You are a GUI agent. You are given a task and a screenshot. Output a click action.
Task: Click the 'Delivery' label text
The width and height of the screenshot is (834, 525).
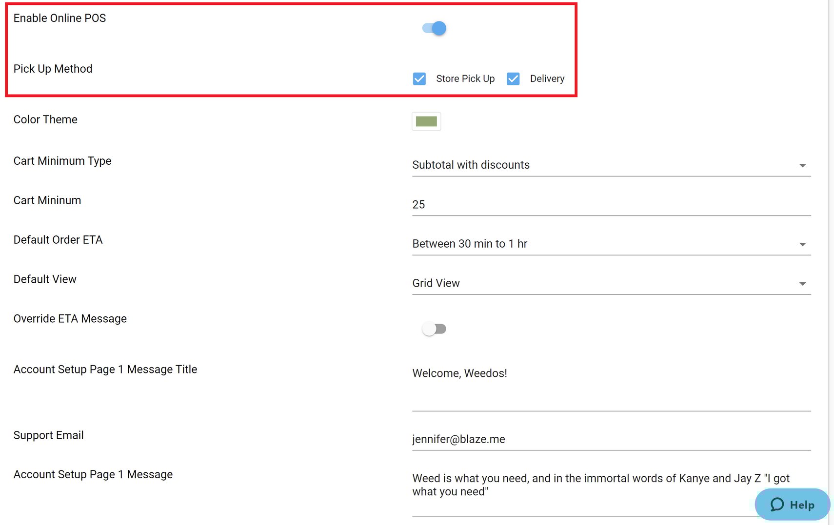(547, 79)
